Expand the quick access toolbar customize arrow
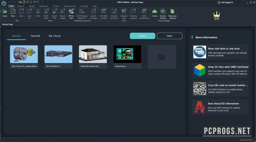The image size is (256, 142). click(43, 2)
